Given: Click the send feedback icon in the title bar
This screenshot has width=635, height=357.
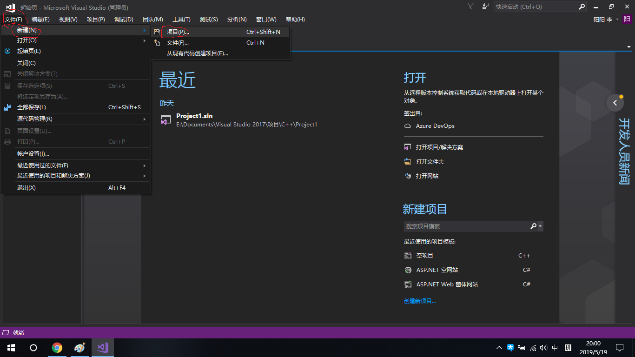Looking at the screenshot, I should coord(485,6).
